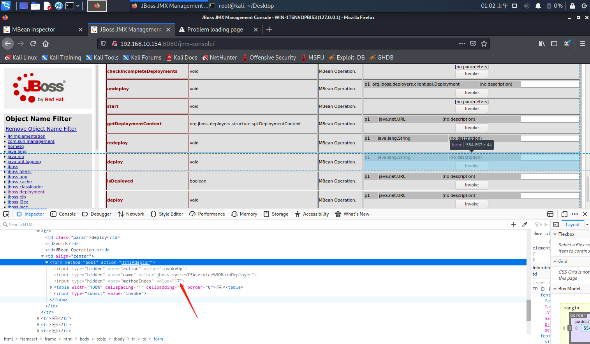
Task: Collapse the form element node
Action: coord(47,262)
